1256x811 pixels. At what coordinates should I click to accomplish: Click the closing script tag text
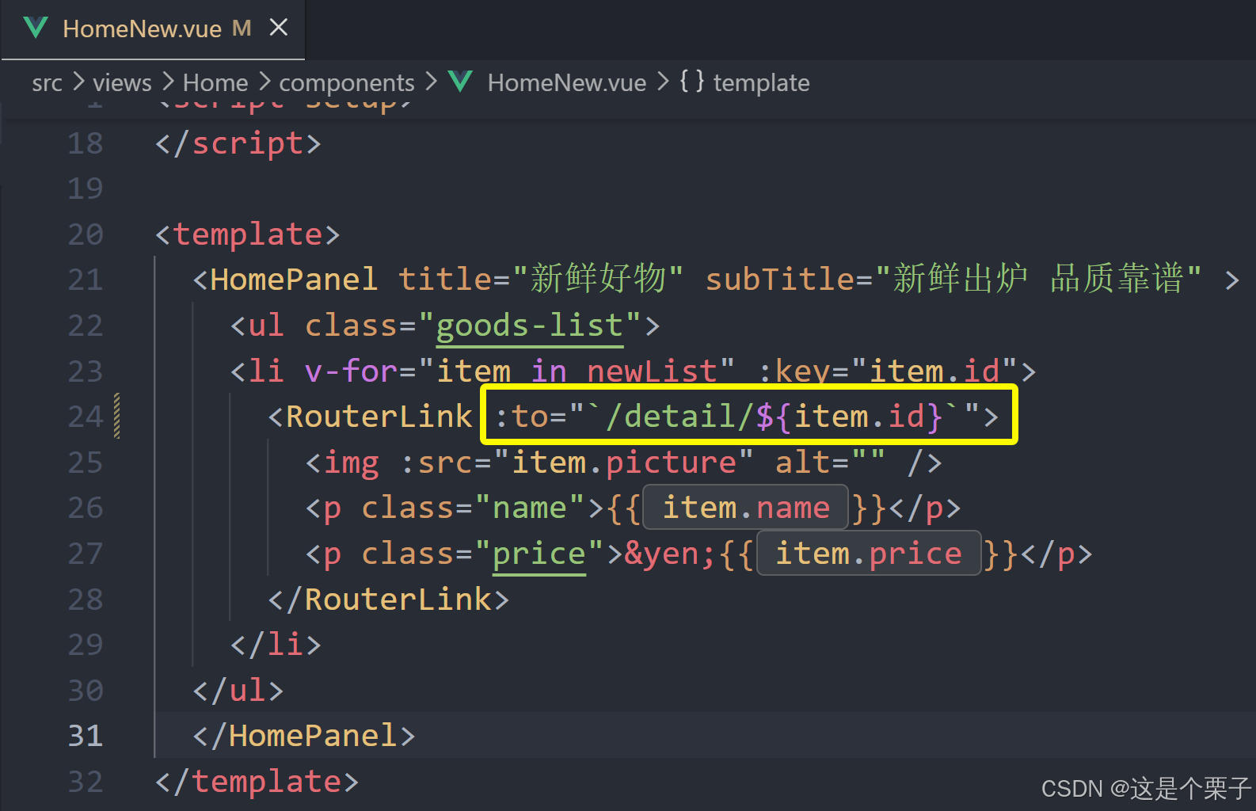[238, 144]
